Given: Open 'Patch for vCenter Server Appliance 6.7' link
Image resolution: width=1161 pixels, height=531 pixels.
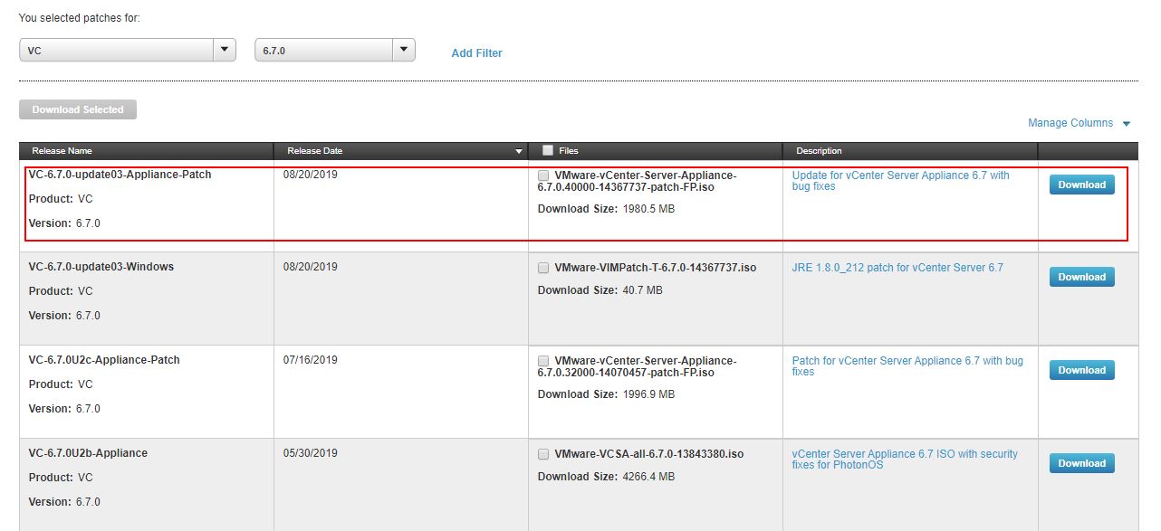Looking at the screenshot, I should (907, 366).
